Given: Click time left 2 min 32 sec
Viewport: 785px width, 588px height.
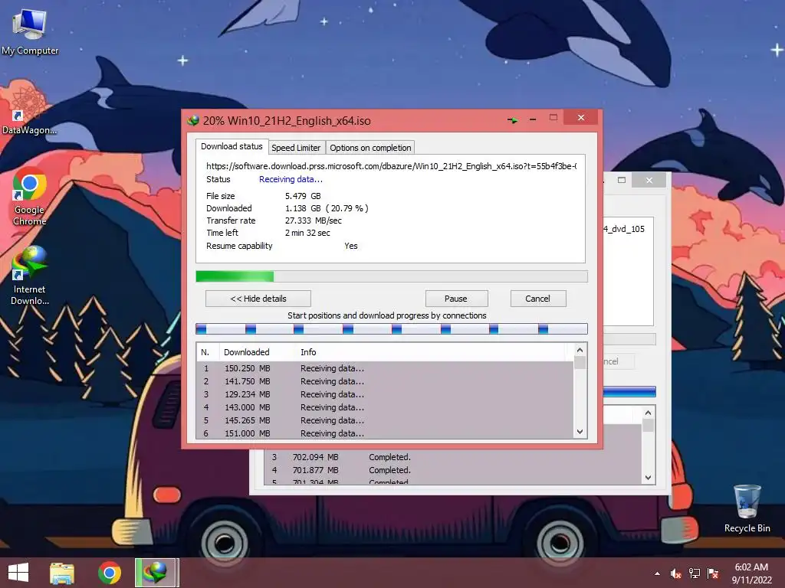Looking at the screenshot, I should coord(307,233).
